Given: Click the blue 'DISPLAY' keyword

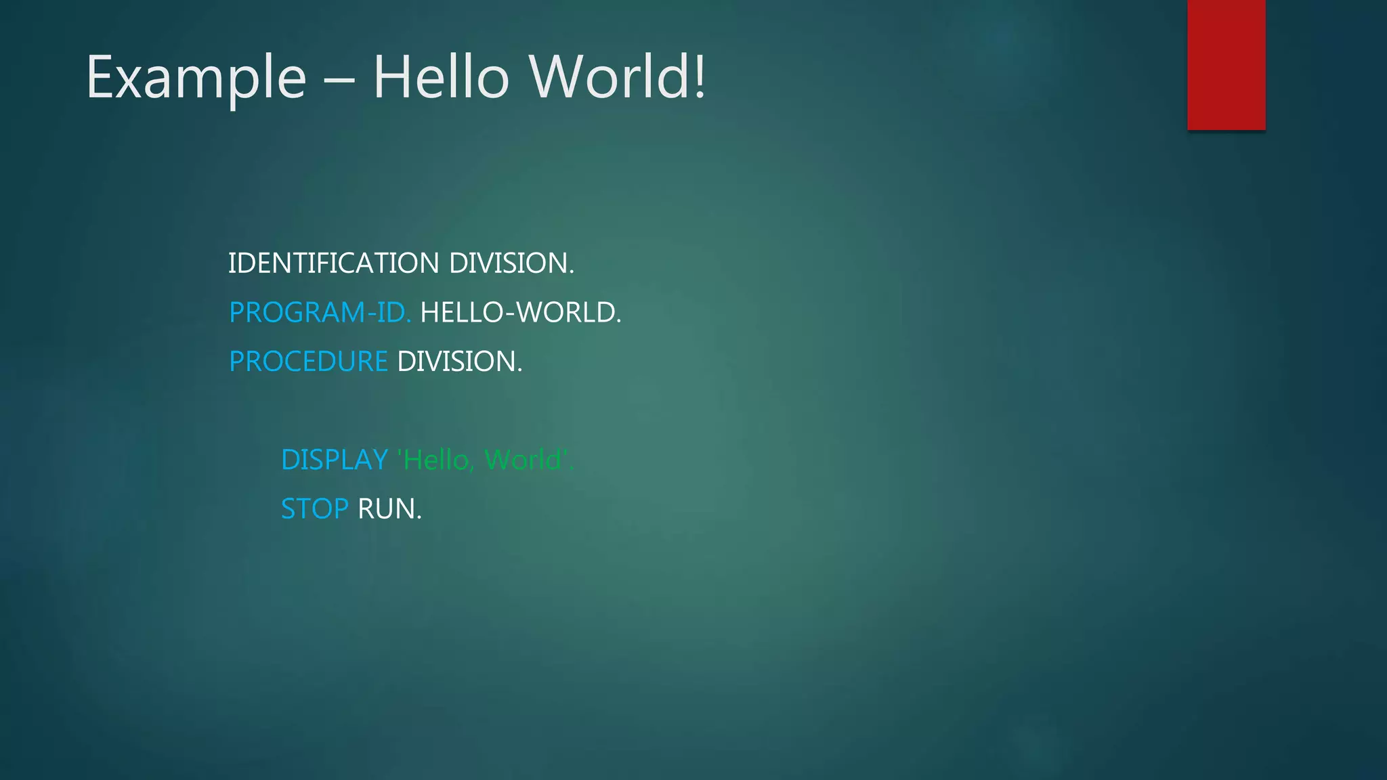Looking at the screenshot, I should [x=335, y=460].
